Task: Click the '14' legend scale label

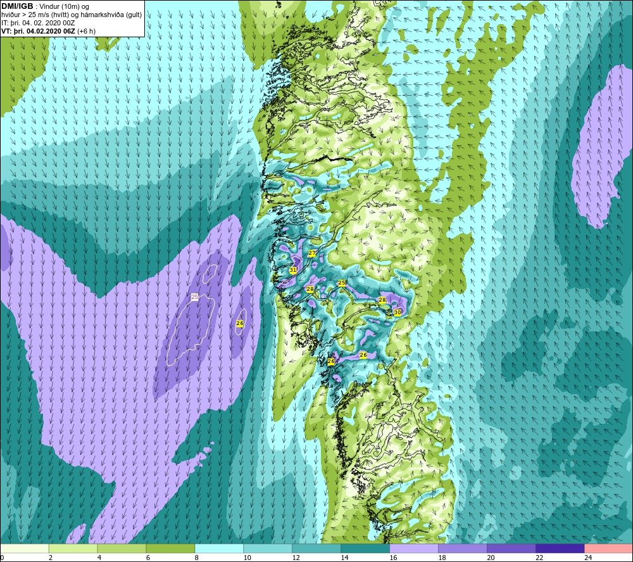Action: pos(344,558)
